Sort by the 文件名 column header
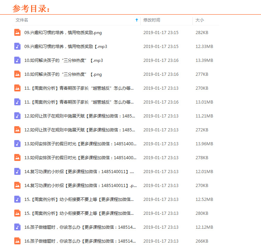 coord(22,20)
